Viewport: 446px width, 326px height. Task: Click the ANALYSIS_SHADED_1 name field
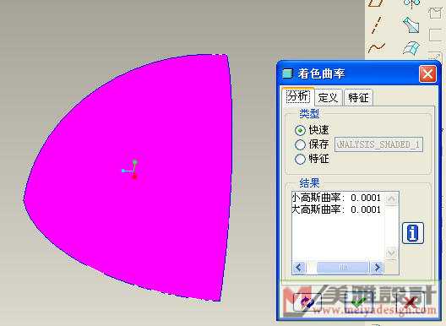point(378,144)
